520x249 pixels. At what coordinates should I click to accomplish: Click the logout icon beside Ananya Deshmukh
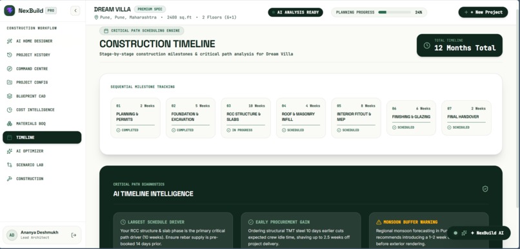click(74, 235)
